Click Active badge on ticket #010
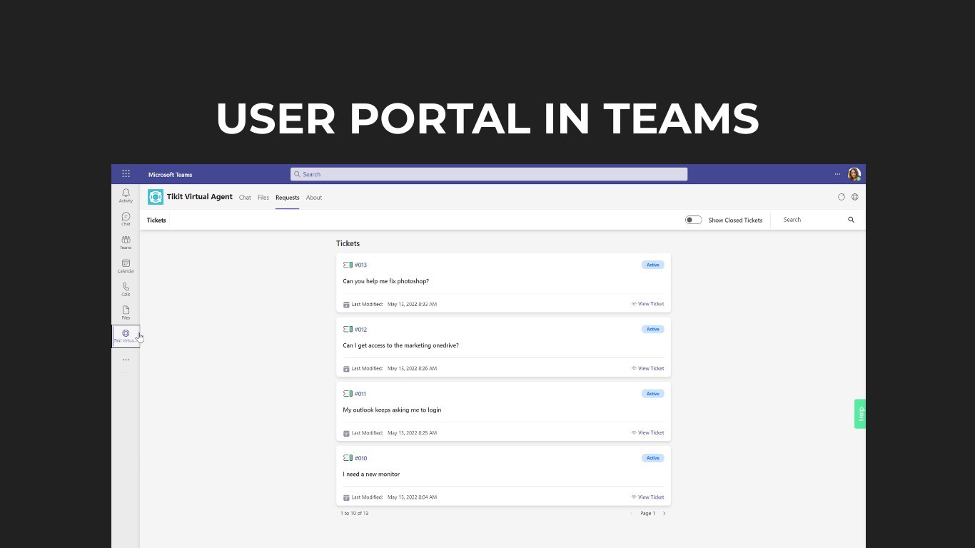Image resolution: width=975 pixels, height=548 pixels. pos(652,458)
